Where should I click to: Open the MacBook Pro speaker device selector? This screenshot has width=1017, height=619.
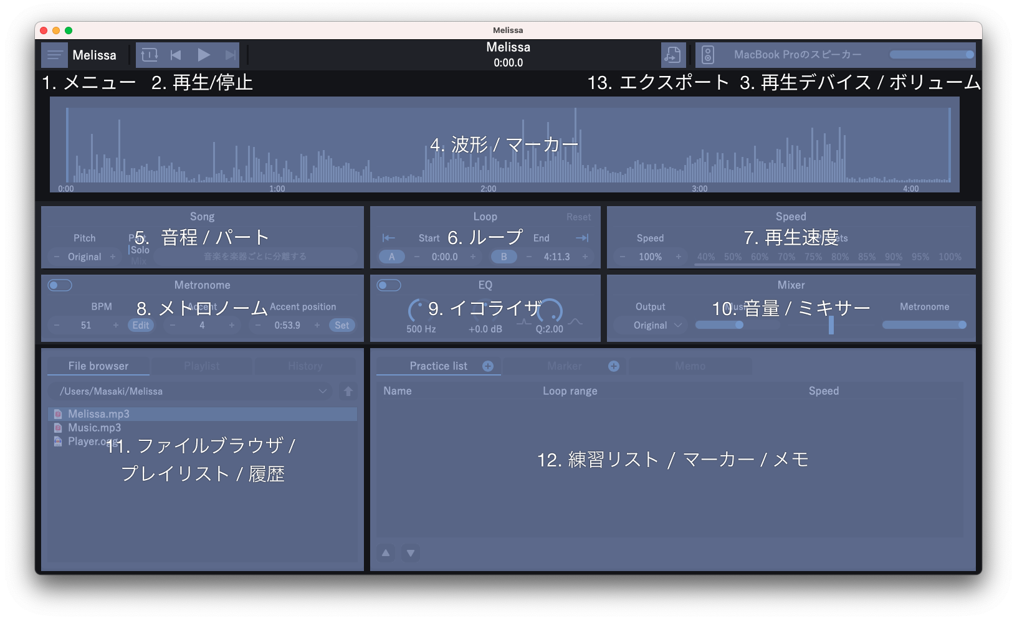[798, 55]
